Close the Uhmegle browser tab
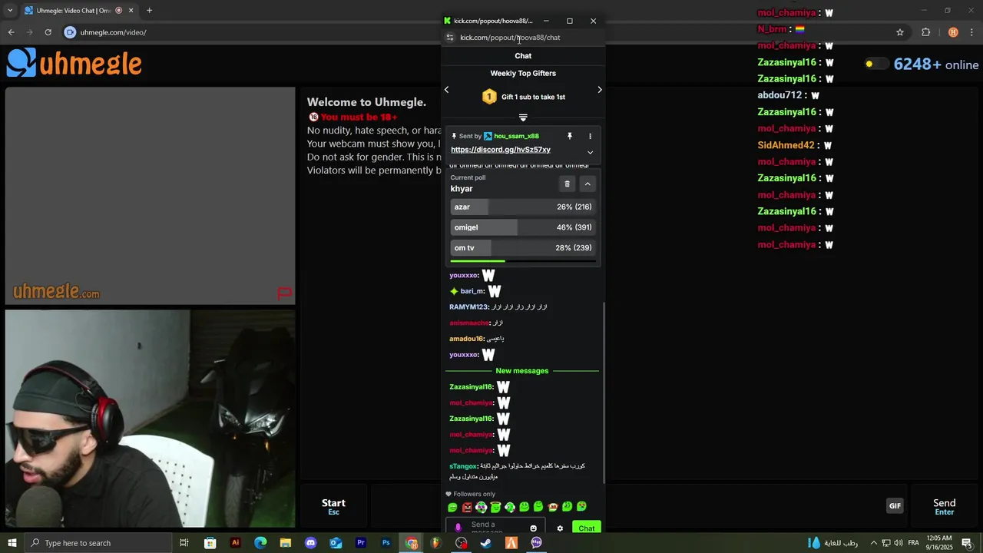This screenshot has height=553, width=983. pos(131,11)
